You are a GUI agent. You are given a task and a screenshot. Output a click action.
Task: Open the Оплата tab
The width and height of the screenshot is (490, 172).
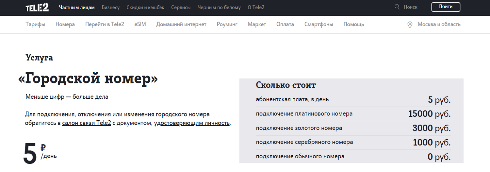[x=285, y=24]
